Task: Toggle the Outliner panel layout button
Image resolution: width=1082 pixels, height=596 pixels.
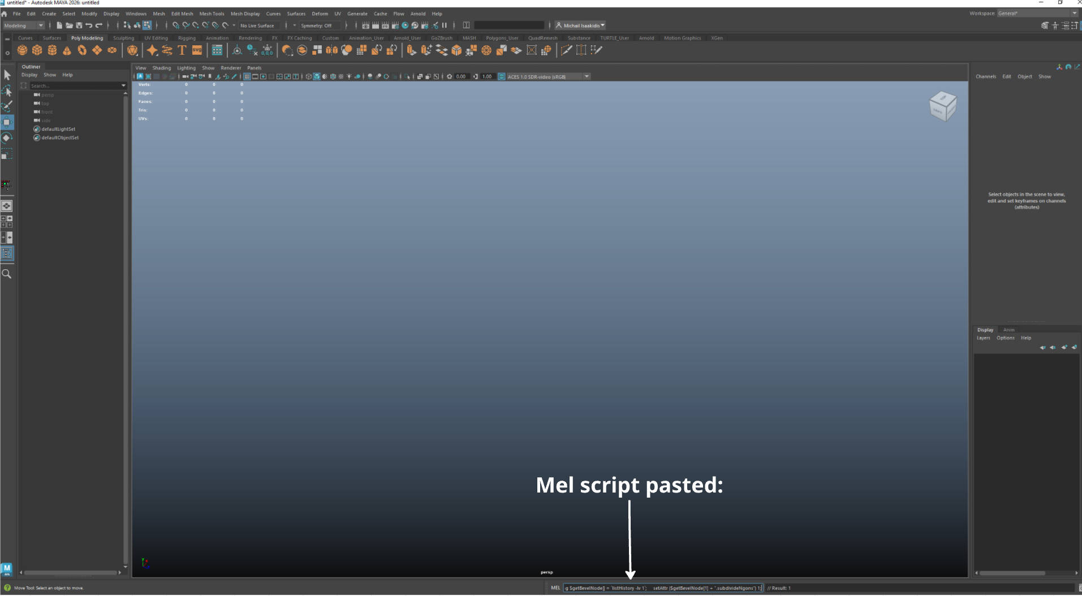Action: click(7, 253)
